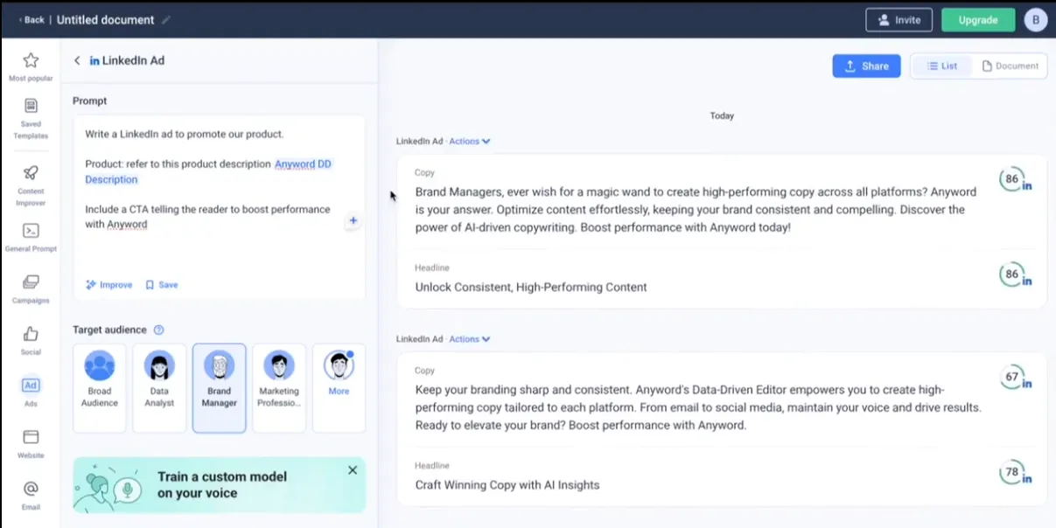Open the Email sidebar icon
This screenshot has width=1056, height=528.
point(31,488)
